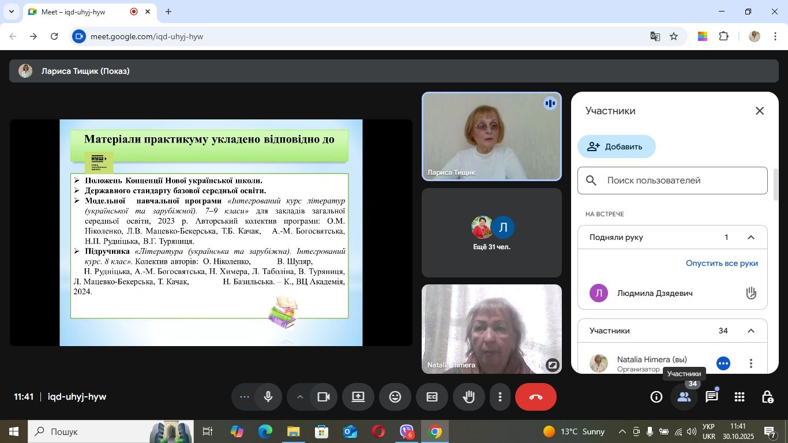The height and width of the screenshot is (443, 788).
Task: Open the emoji reactions button
Action: click(x=395, y=397)
